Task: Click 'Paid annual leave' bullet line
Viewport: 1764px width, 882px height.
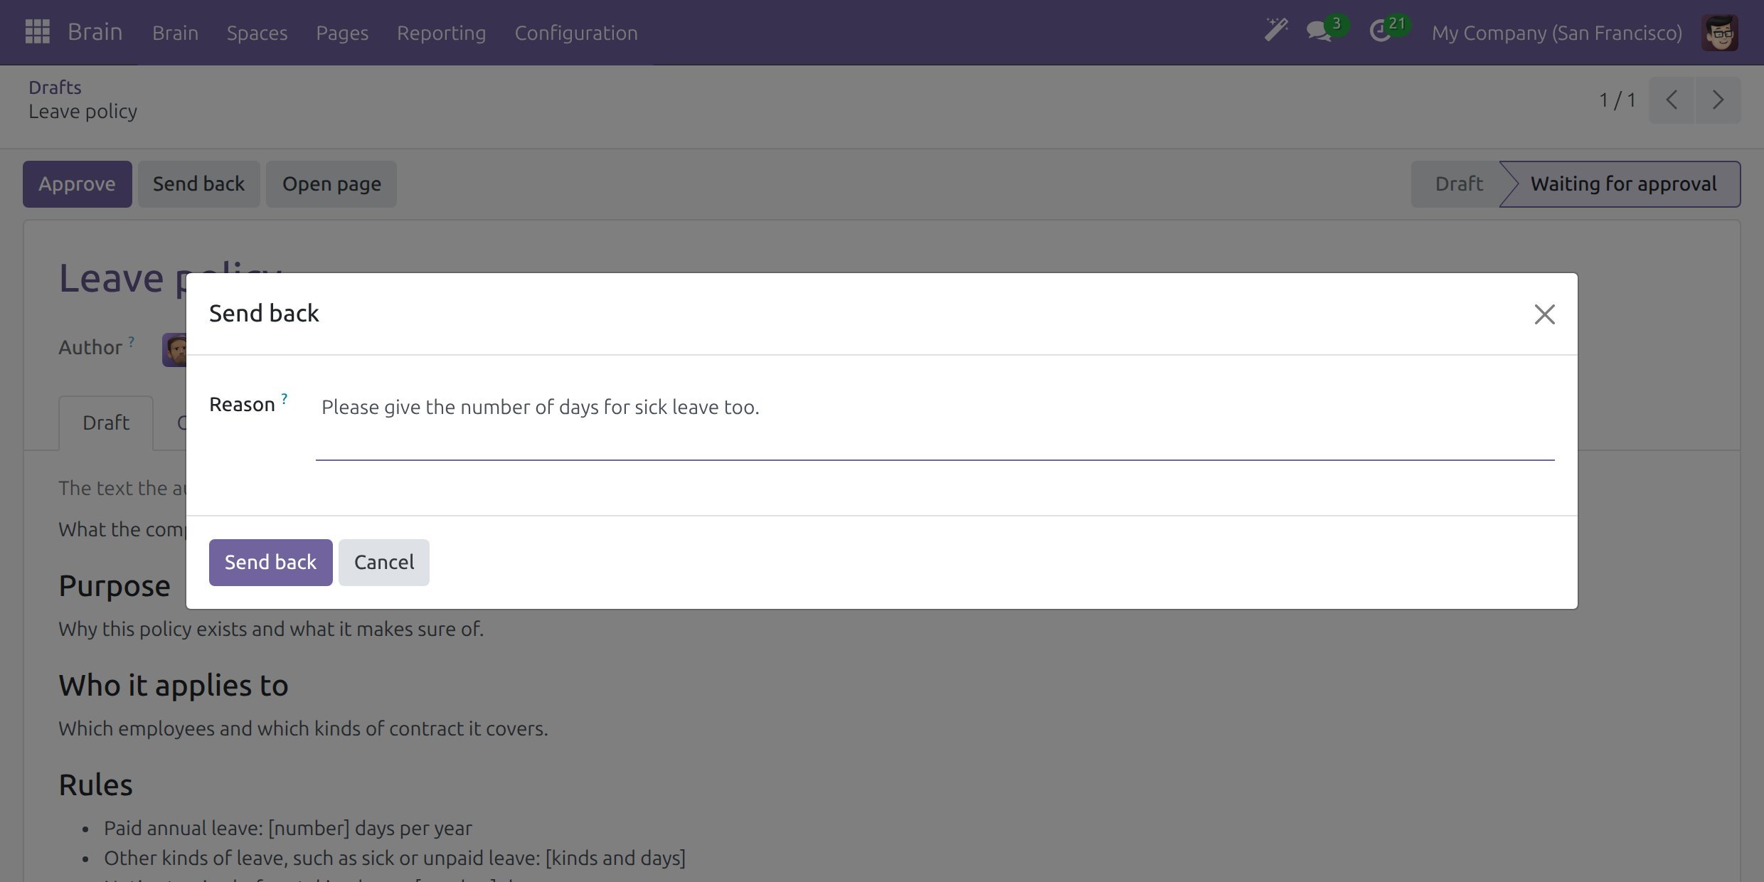Action: point(287,829)
